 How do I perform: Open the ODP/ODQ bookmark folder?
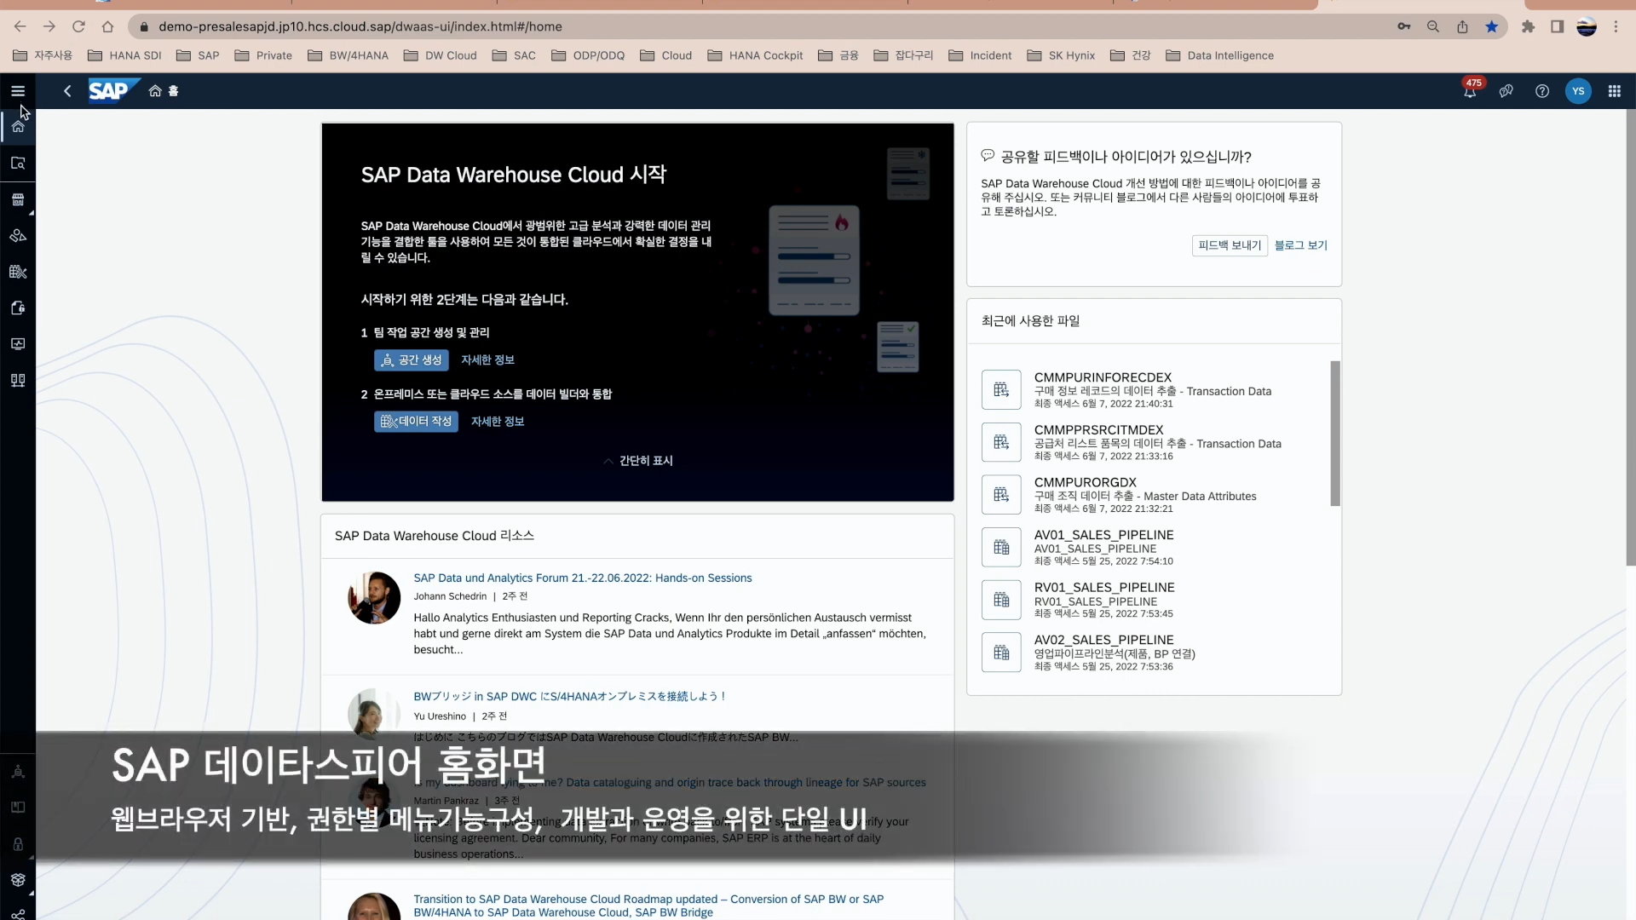(588, 55)
